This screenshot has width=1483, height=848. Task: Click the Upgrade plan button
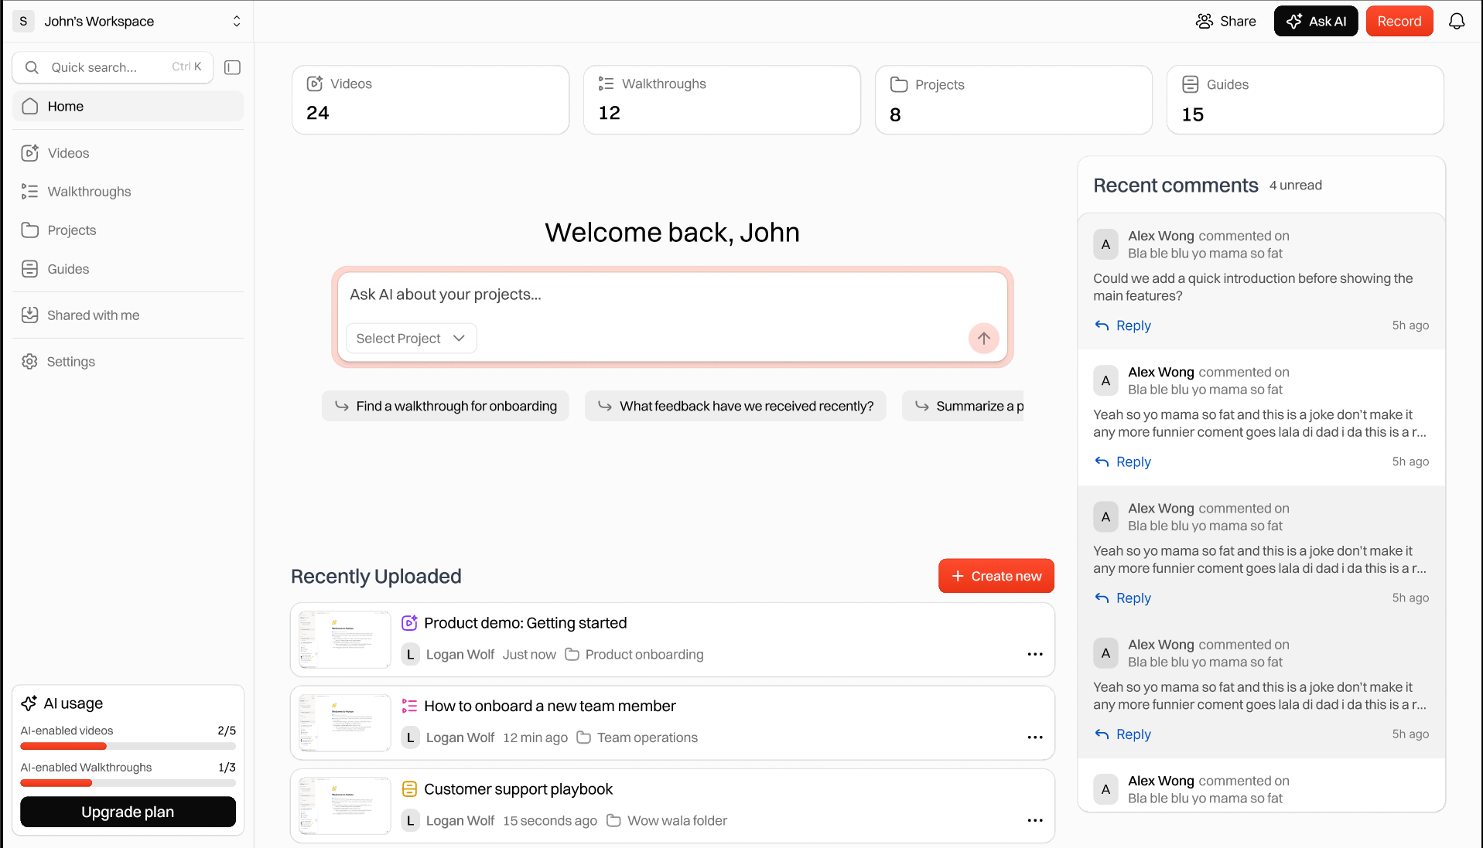click(x=128, y=812)
